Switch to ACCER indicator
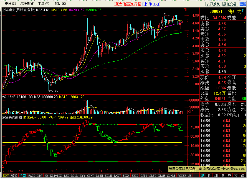This screenshot has width=248, height=179. 182,176
